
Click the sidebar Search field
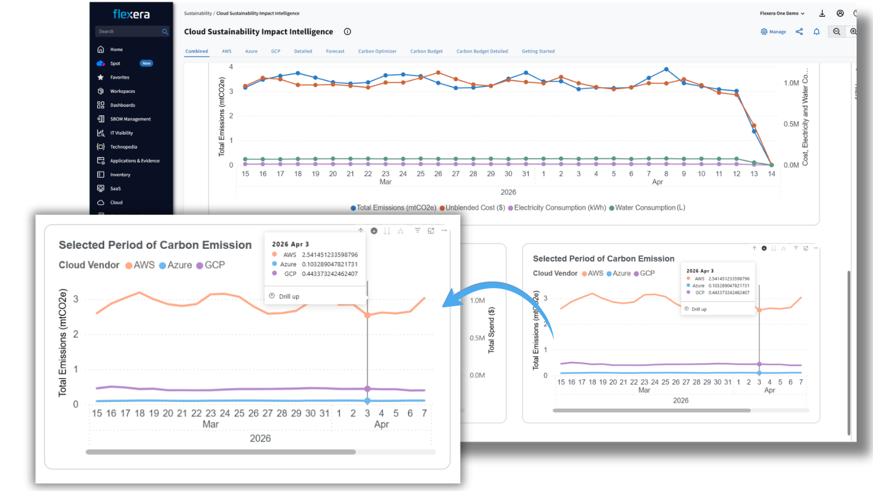tap(129, 32)
